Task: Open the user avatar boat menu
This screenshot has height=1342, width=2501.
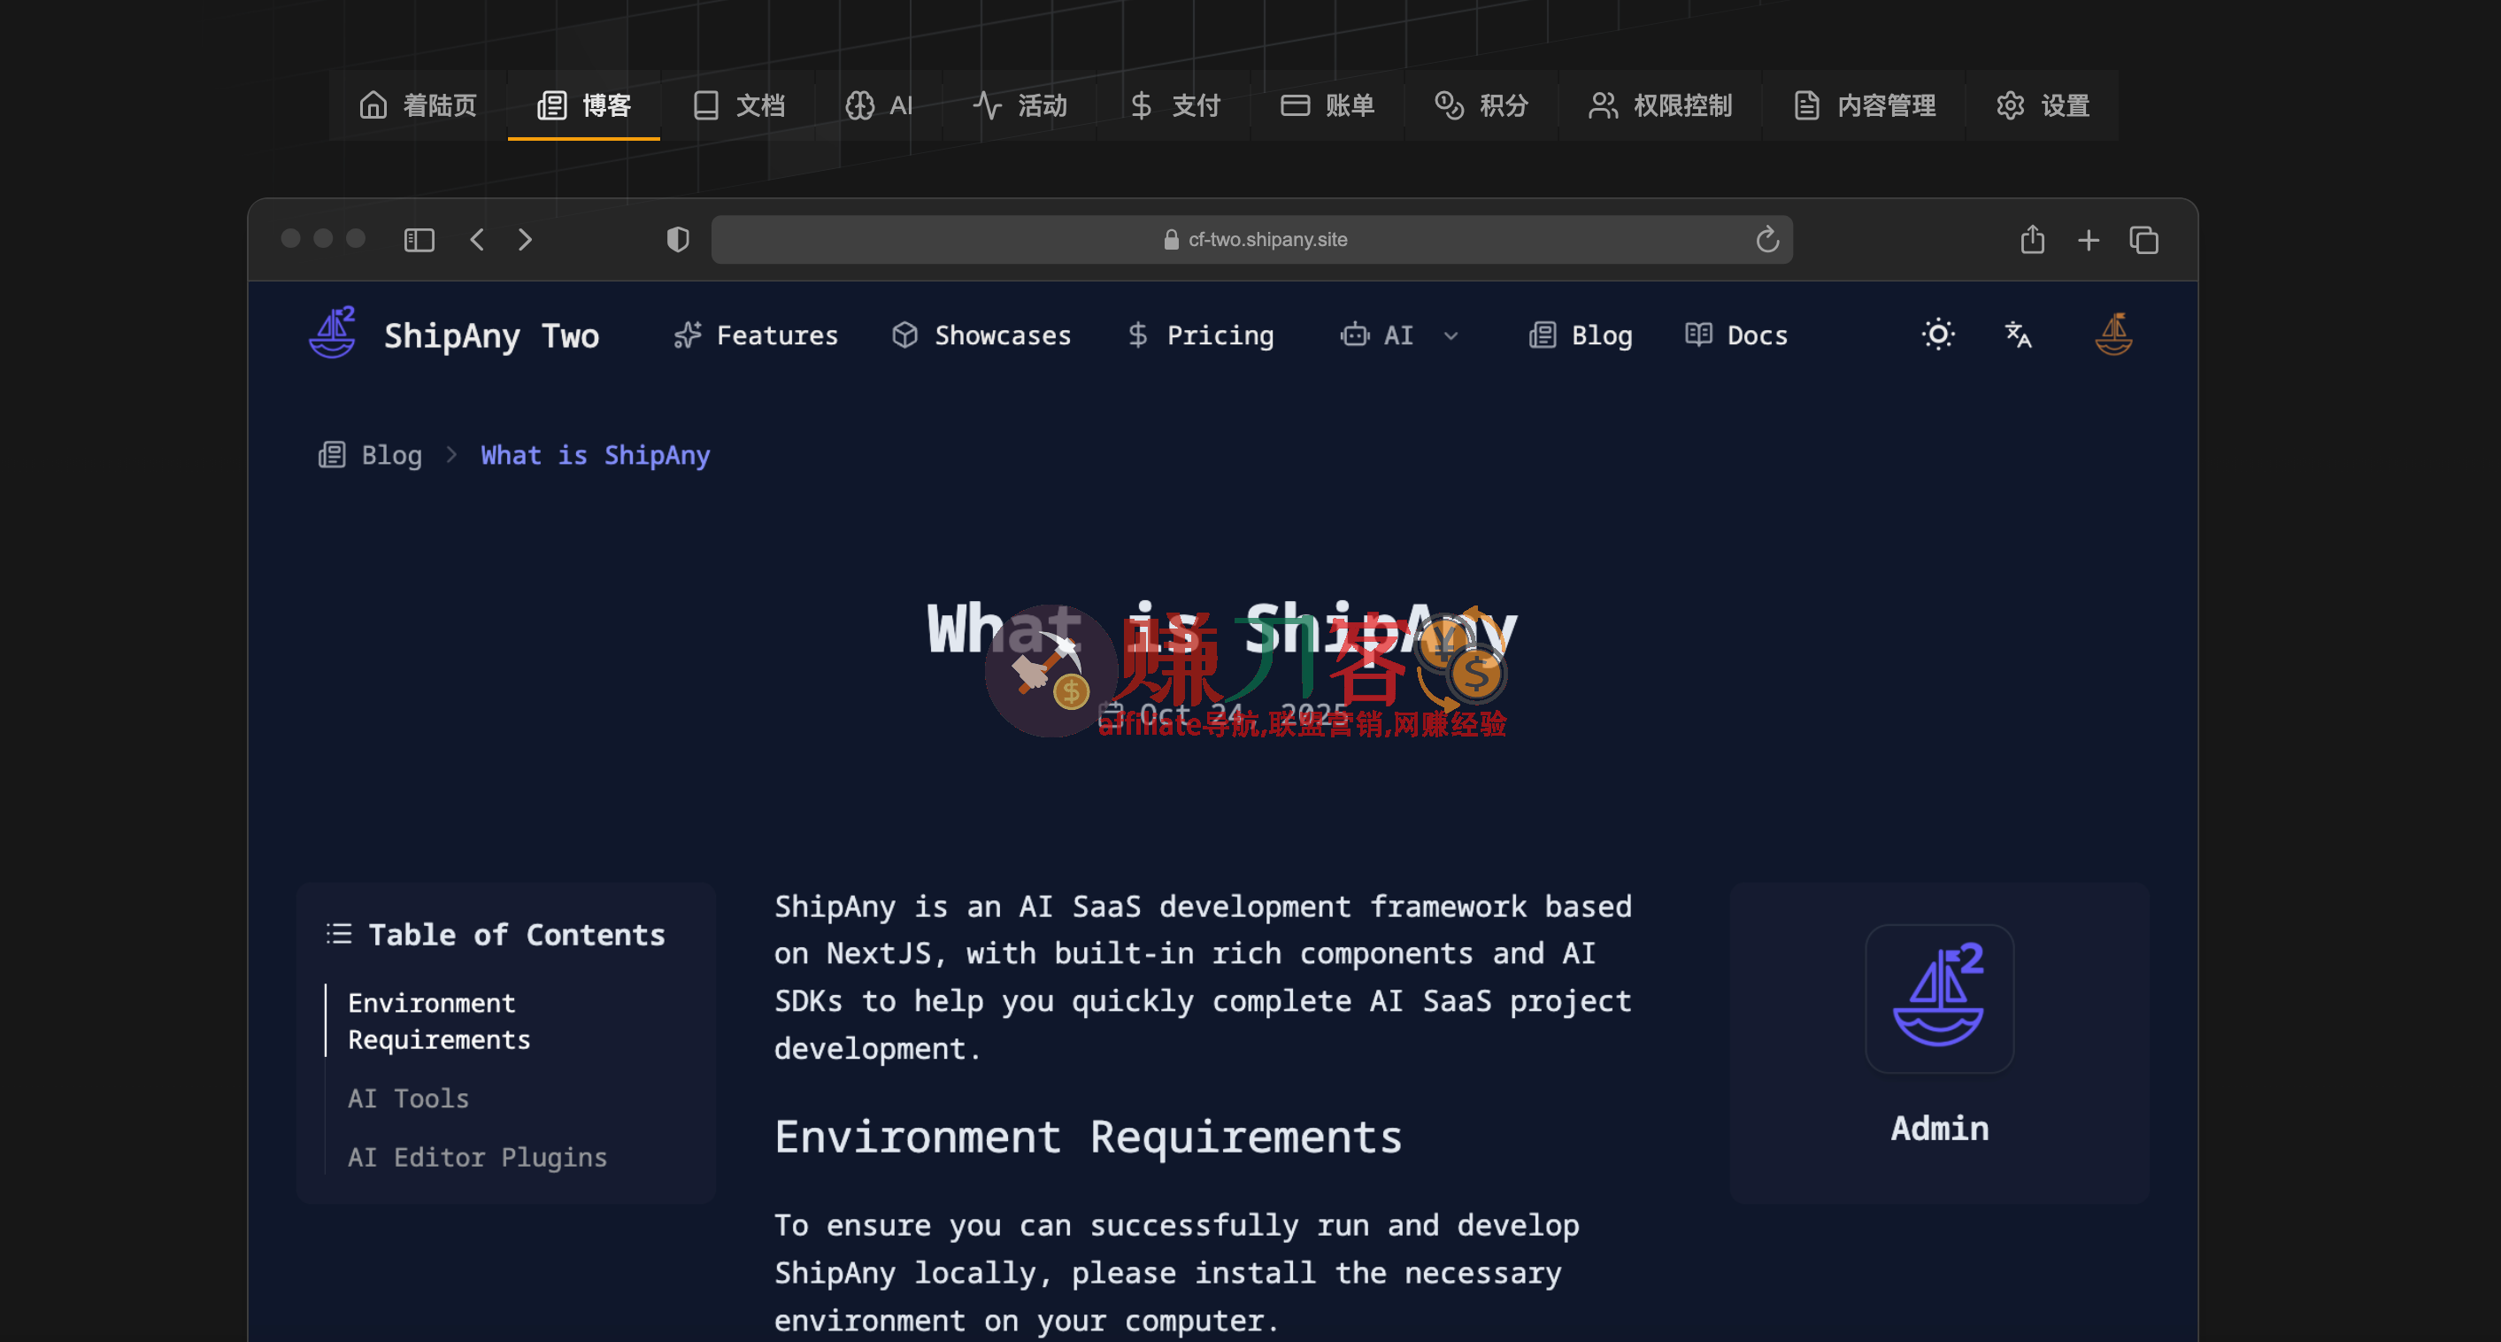Action: pos(2114,334)
